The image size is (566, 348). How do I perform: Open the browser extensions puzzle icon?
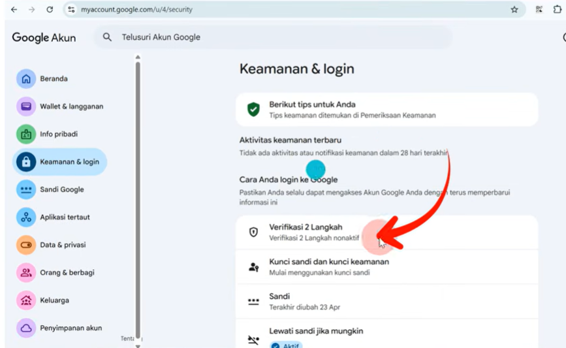click(558, 10)
